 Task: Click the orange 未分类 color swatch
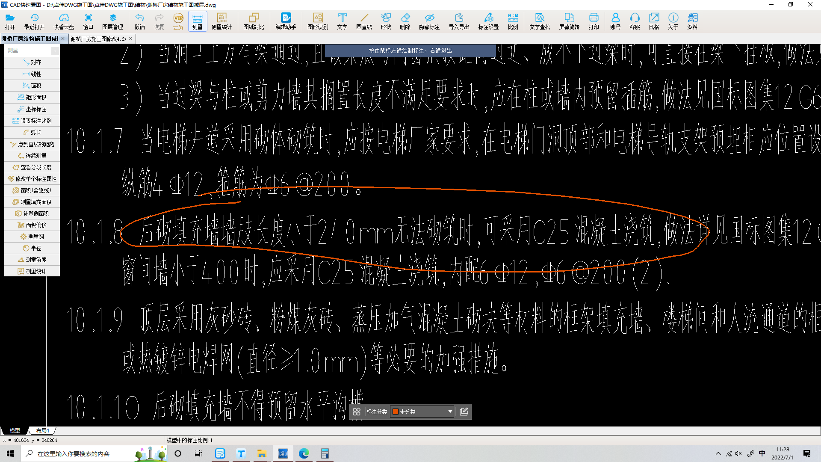coord(396,412)
